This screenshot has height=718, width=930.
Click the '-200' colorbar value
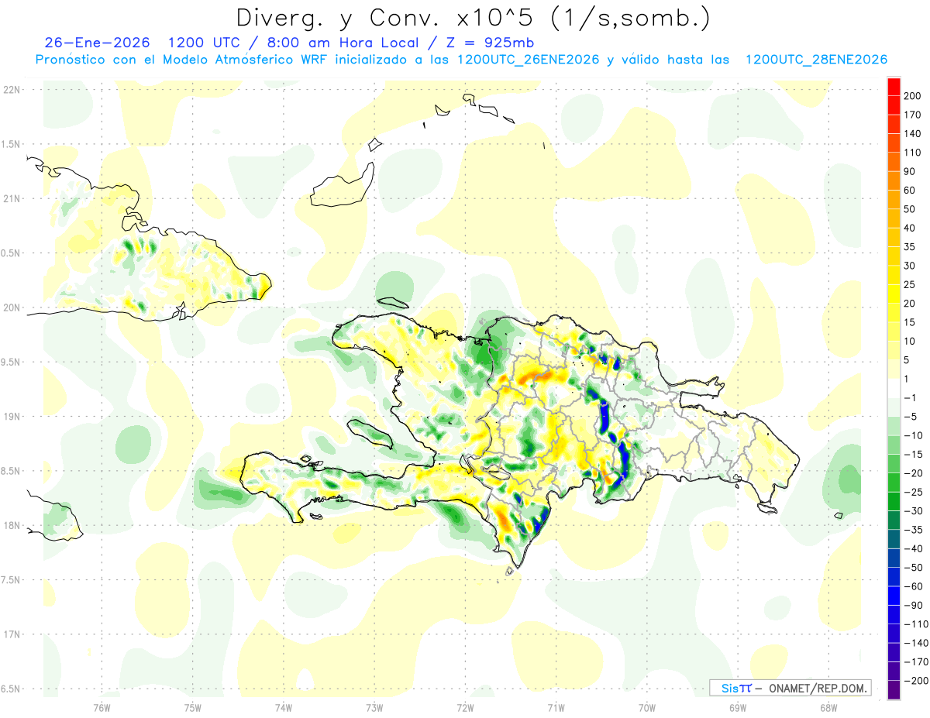click(917, 681)
